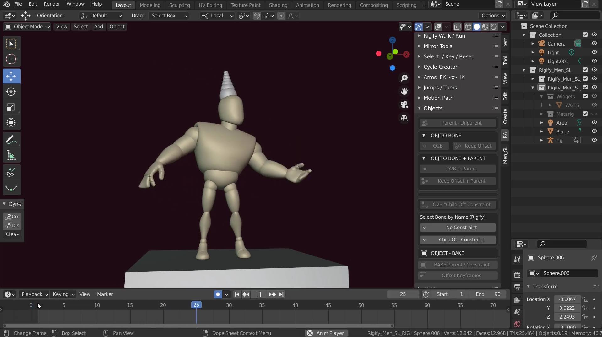Open the Render properties tab

[x=518, y=275]
